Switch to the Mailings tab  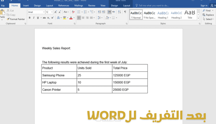[79, 6]
